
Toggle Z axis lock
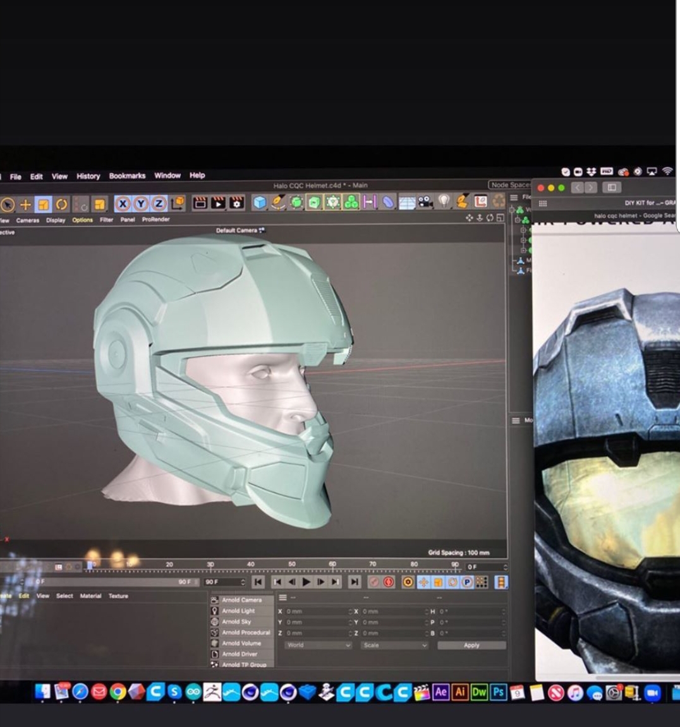click(x=159, y=203)
